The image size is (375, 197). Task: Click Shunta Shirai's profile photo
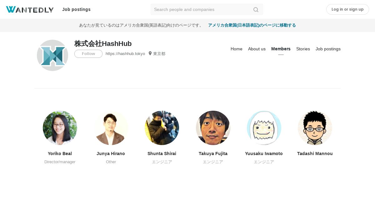162,128
